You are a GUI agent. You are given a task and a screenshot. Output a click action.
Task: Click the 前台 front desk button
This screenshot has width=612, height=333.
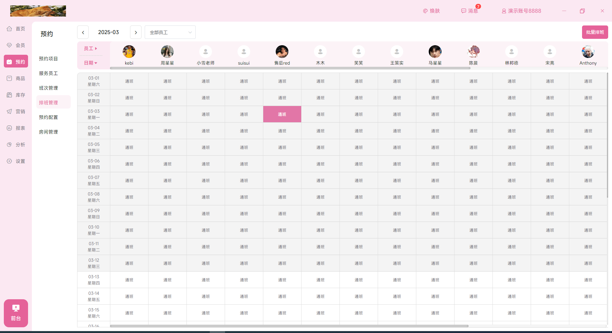click(x=16, y=313)
